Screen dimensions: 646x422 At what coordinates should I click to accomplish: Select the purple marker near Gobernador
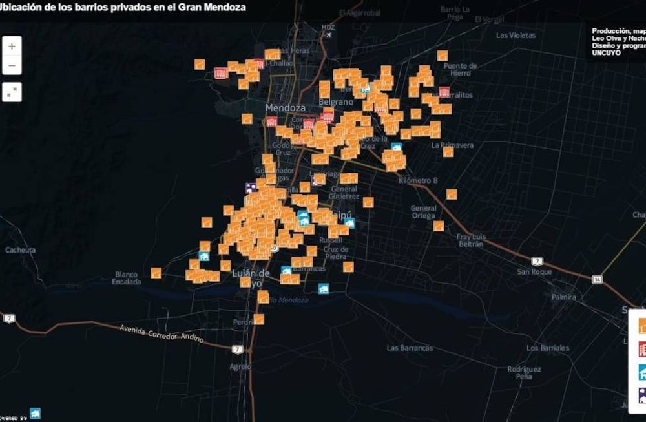251,187
